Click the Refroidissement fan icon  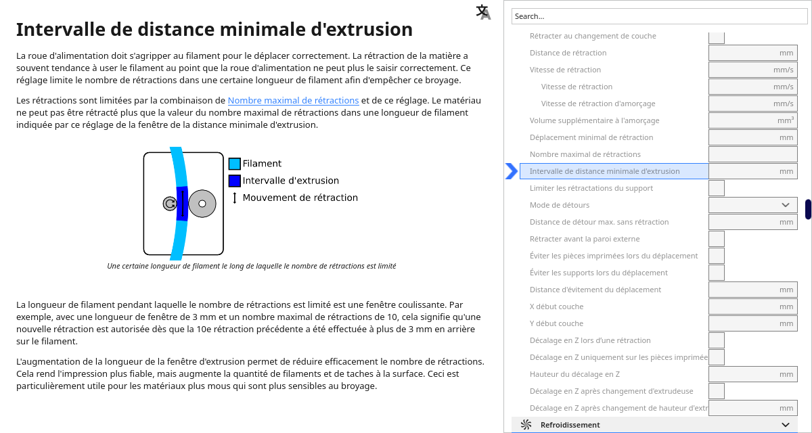[526, 425]
